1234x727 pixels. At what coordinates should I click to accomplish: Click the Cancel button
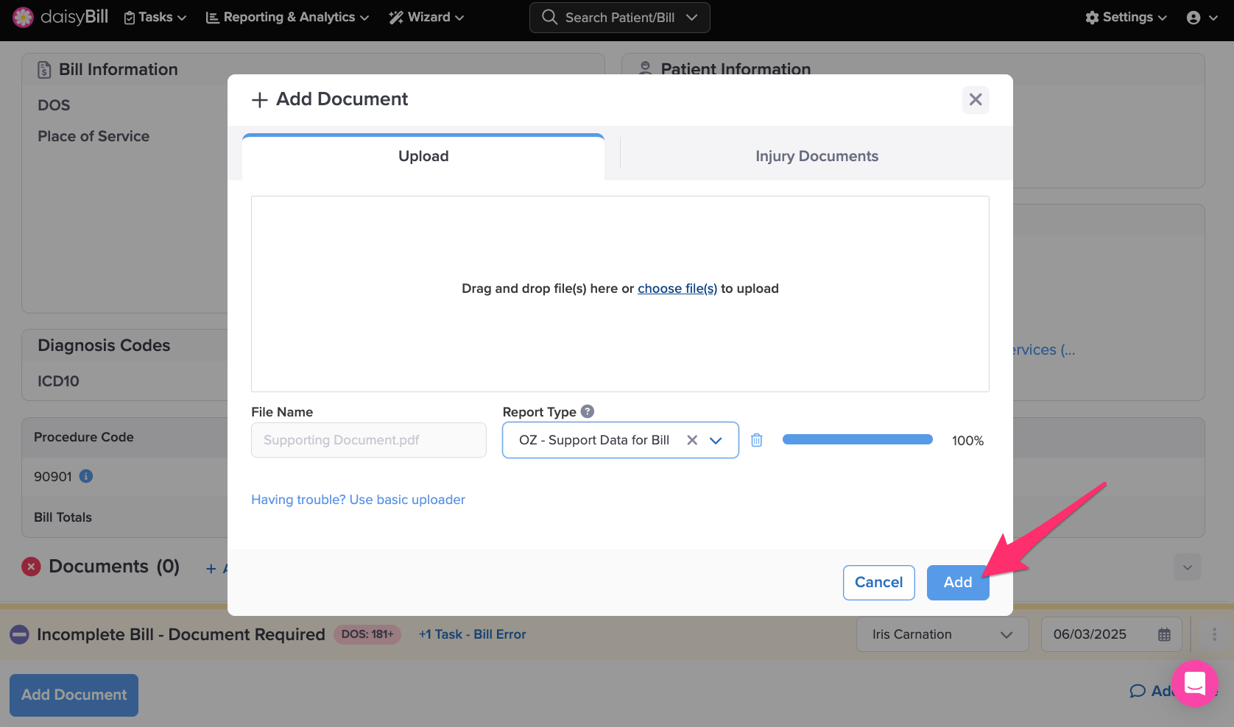click(878, 582)
